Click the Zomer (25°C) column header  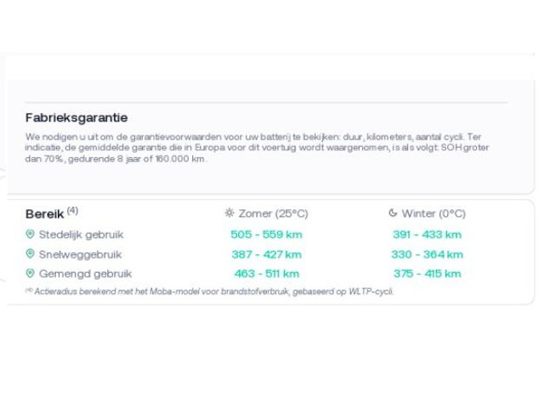[x=271, y=214]
